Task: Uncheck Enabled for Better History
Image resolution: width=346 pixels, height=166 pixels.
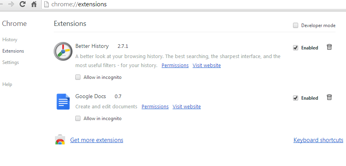Action: [x=295, y=48]
